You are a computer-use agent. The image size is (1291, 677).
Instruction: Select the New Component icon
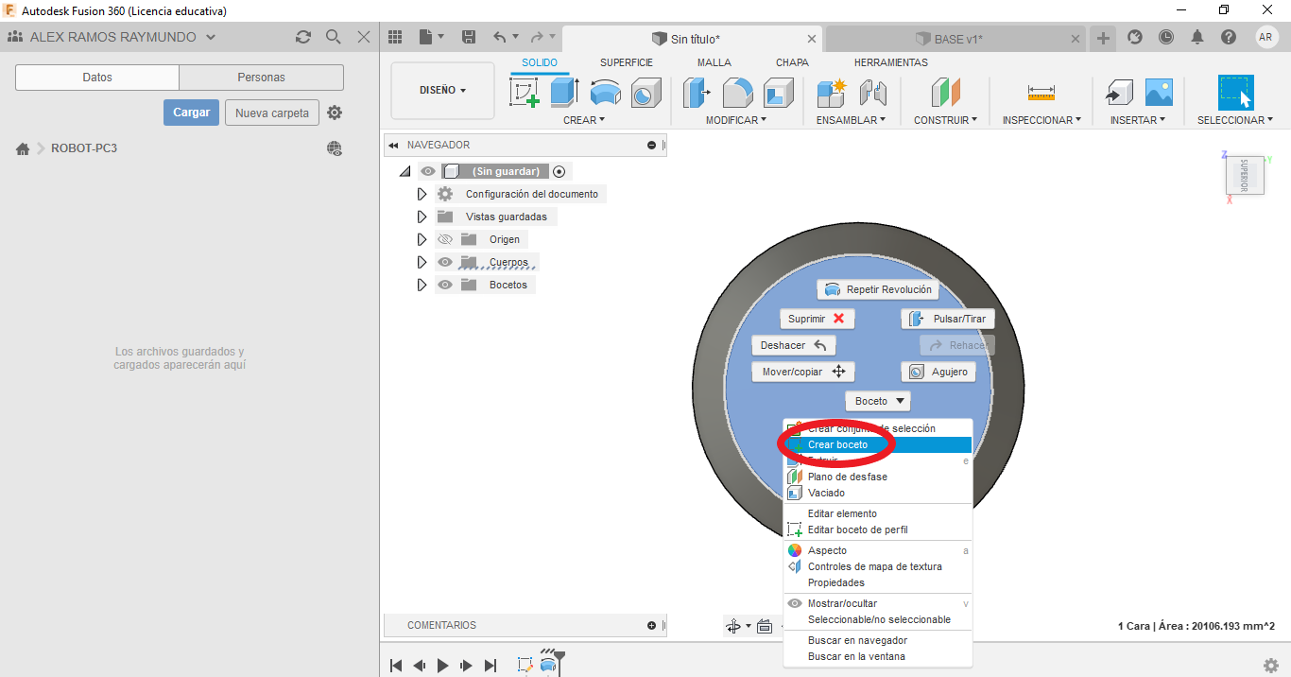click(832, 93)
